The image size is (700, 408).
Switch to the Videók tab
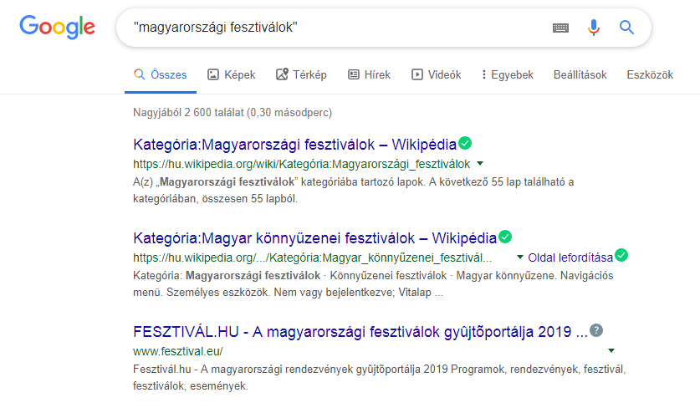tap(437, 75)
